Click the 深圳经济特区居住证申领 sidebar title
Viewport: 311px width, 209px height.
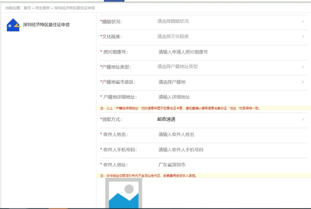[x=46, y=25]
